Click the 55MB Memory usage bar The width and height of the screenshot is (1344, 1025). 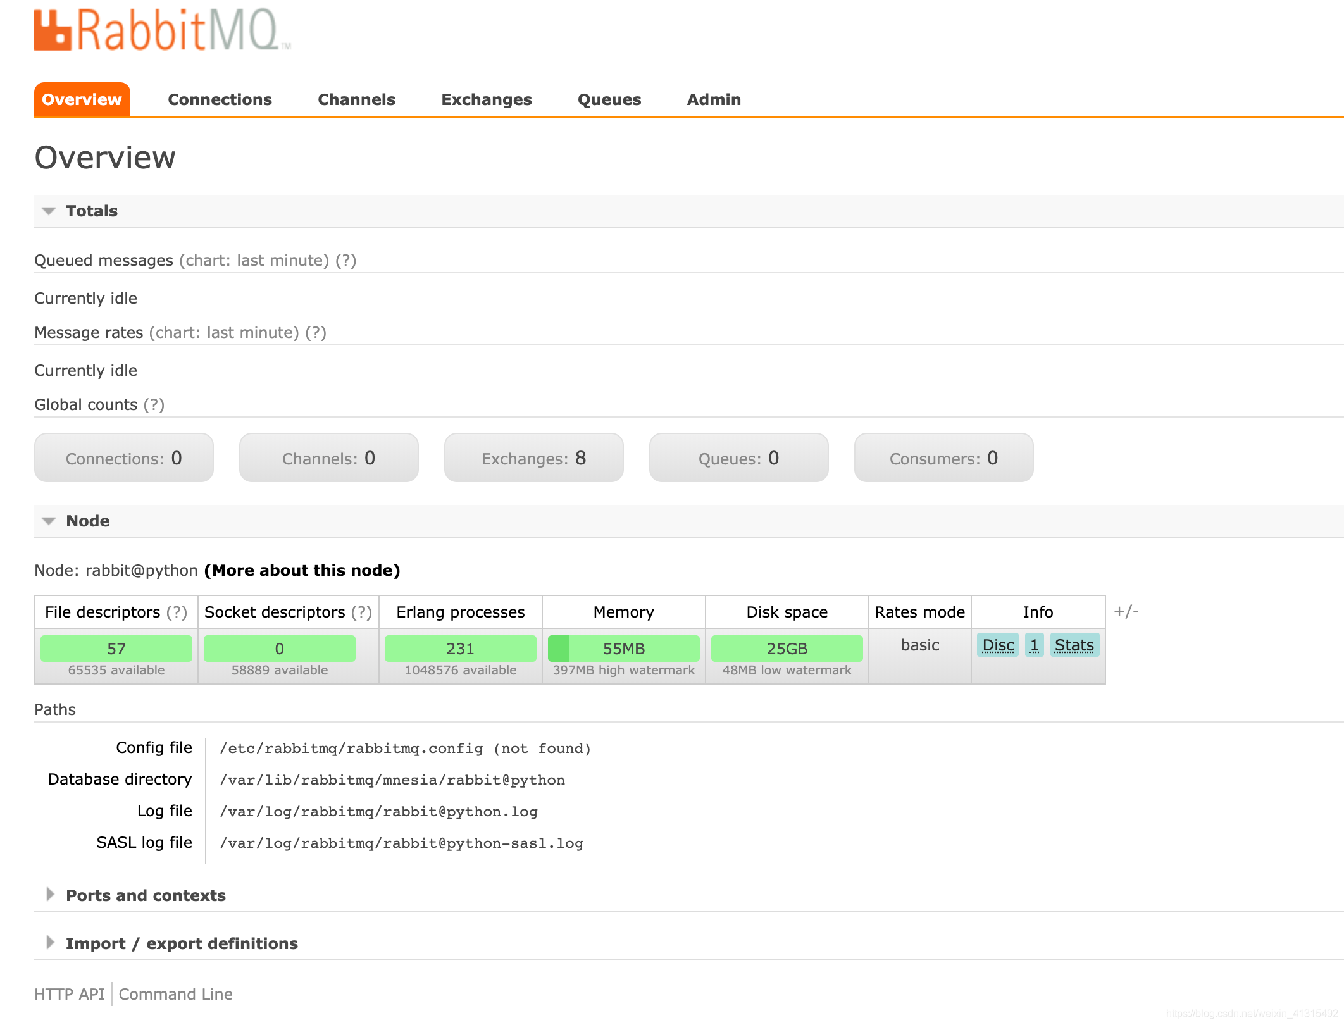point(623,649)
